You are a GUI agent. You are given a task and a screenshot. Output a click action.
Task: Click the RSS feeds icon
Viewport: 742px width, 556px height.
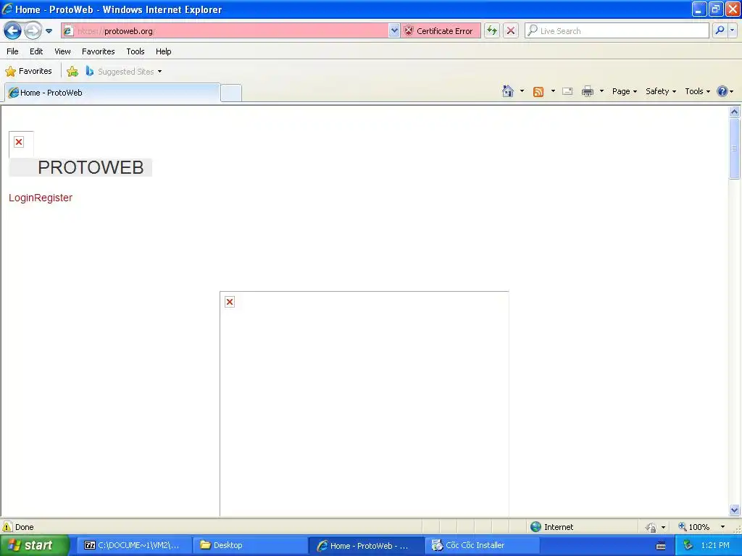click(538, 92)
